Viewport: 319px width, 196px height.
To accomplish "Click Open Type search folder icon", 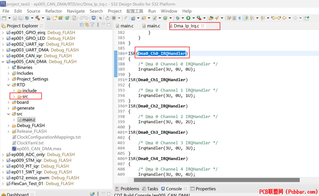I will 211,18.
